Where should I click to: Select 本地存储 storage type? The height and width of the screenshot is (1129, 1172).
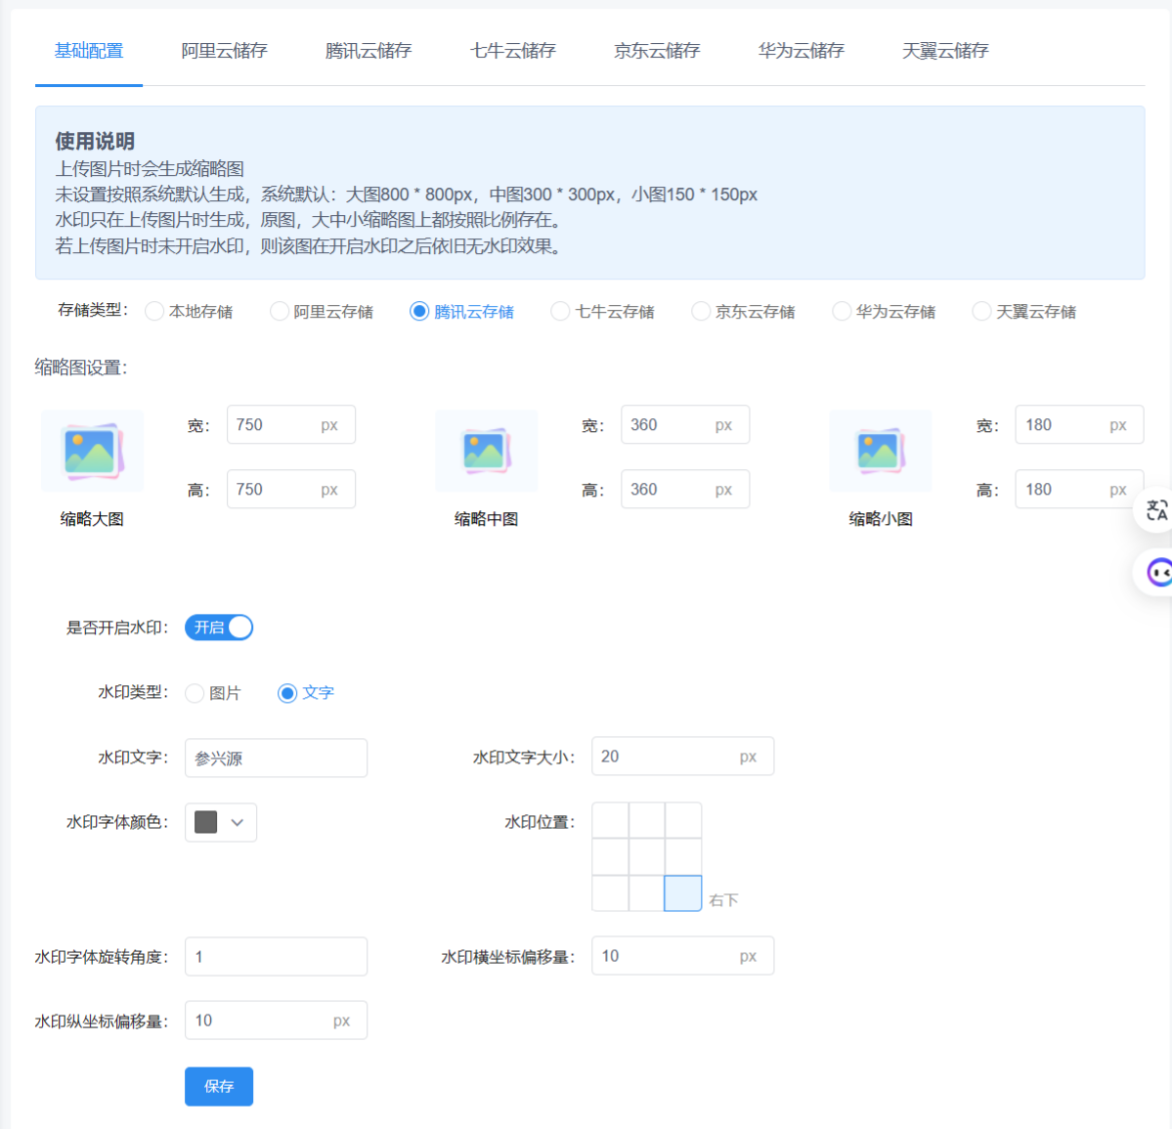(153, 310)
